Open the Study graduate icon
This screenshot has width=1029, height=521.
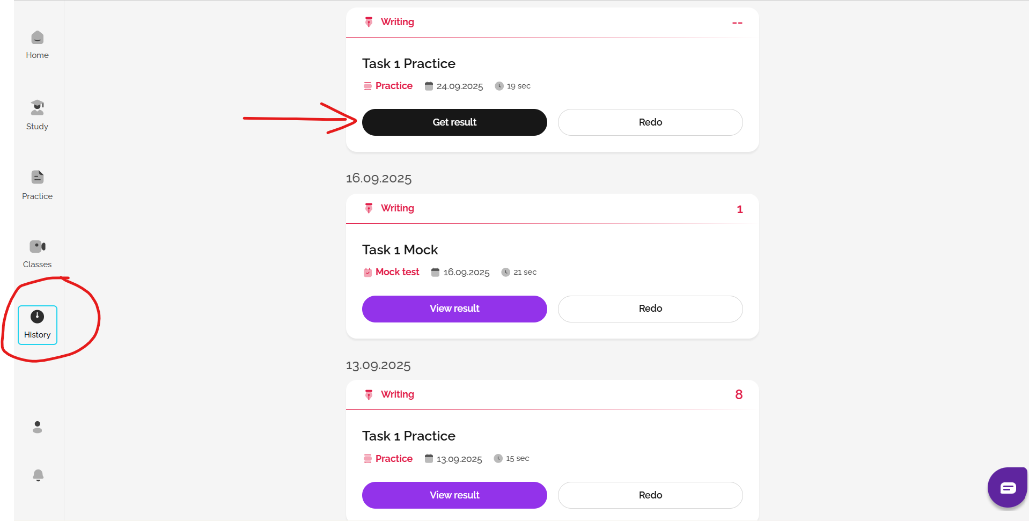(x=37, y=108)
